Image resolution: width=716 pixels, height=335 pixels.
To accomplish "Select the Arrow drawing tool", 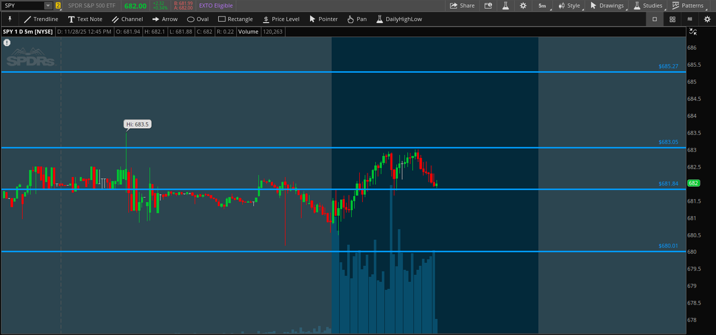I will (164, 19).
